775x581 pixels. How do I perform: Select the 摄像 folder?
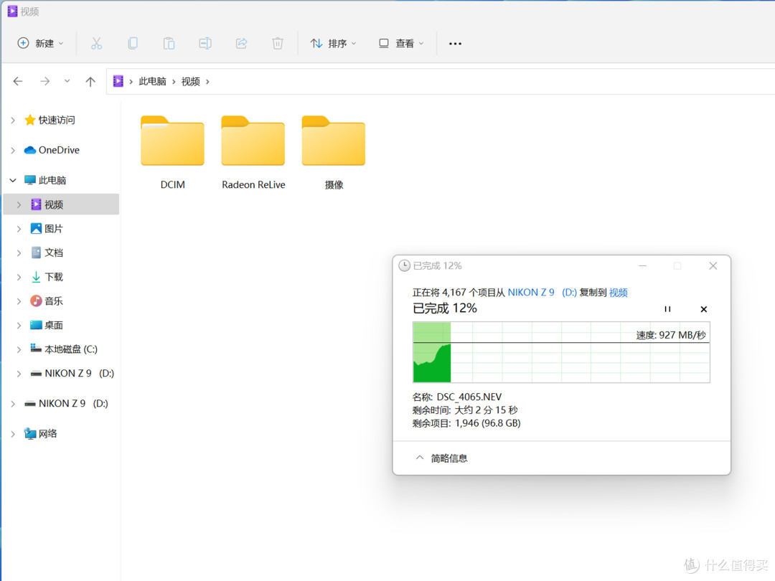coord(334,153)
